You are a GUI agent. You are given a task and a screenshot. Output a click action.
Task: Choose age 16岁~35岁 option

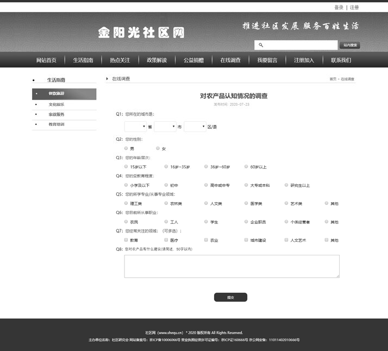click(166, 166)
